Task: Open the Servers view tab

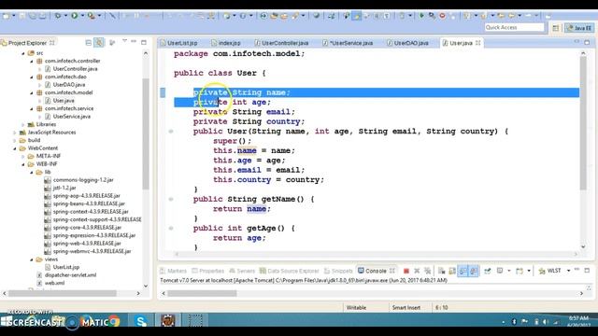Action: tap(242, 271)
